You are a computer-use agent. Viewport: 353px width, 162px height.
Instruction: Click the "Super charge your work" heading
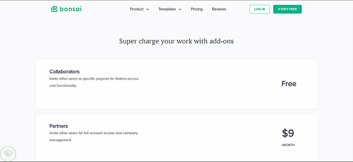pyautogui.click(x=176, y=41)
